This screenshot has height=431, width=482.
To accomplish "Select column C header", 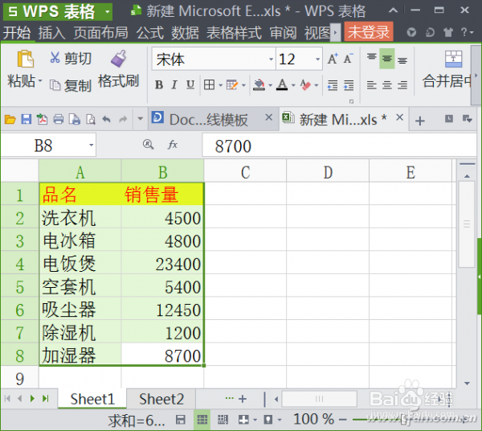I will click(x=245, y=171).
